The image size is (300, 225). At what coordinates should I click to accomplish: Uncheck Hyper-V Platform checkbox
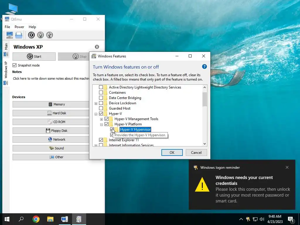(x=106, y=124)
